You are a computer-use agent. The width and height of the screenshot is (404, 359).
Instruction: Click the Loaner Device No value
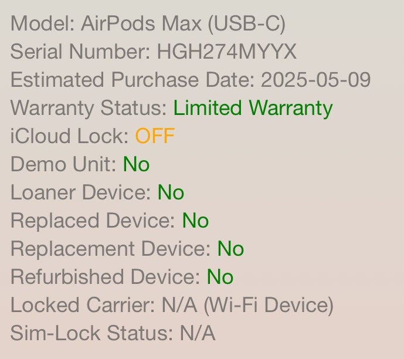(171, 193)
